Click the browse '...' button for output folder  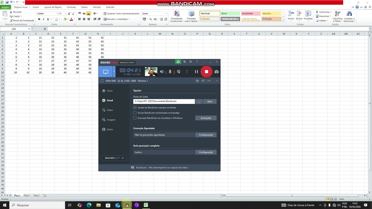coord(199,101)
